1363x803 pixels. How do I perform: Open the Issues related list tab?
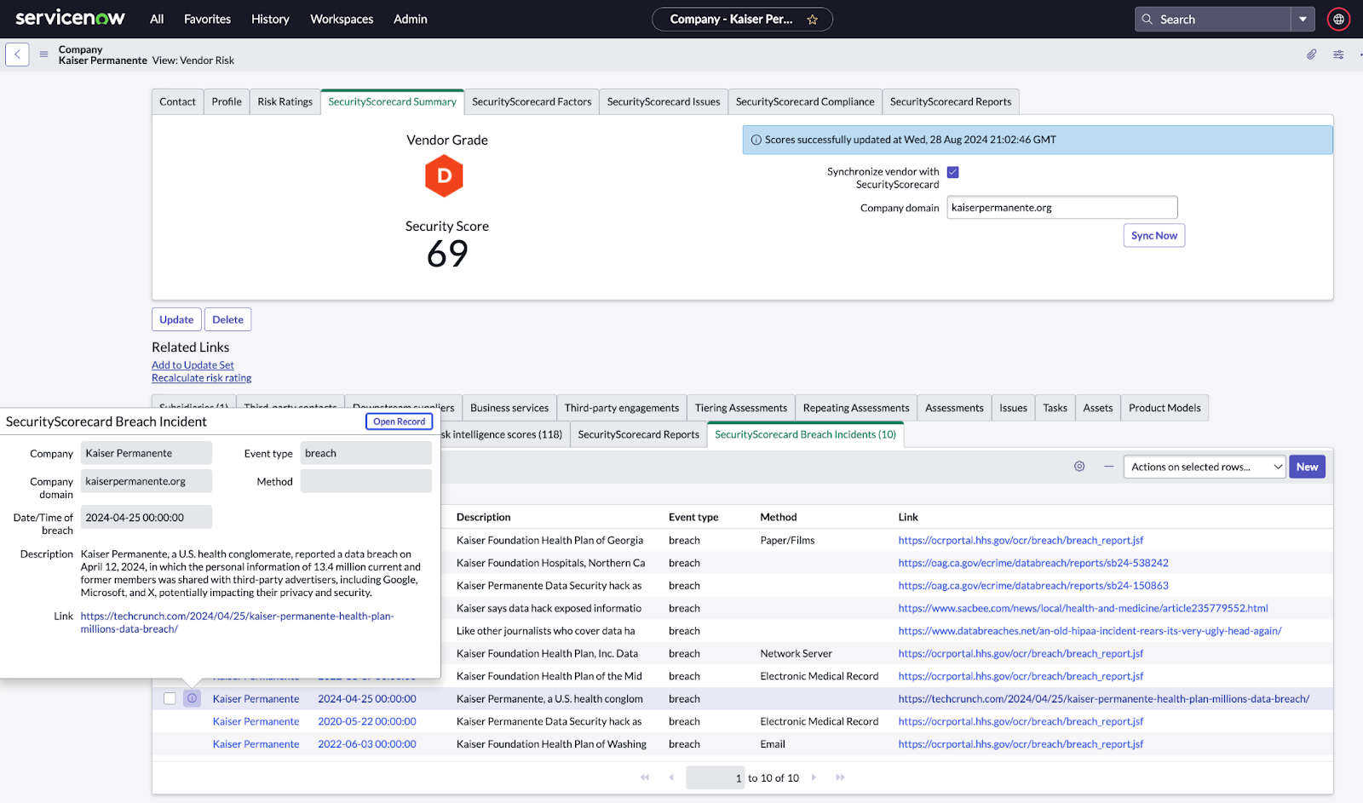(x=1013, y=408)
